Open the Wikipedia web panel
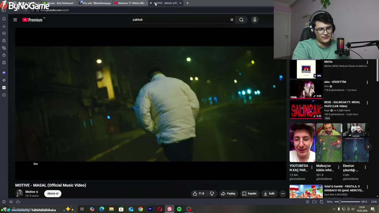 coord(4,88)
